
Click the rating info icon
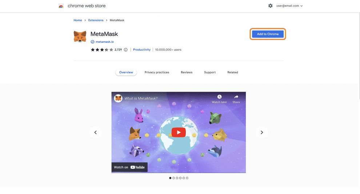[125, 50]
